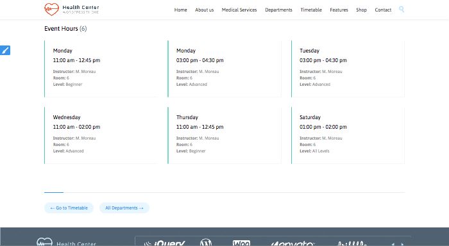The height and width of the screenshot is (246, 449).
Task: Click the jQuery logo in footer carousel
Action: click(165, 243)
